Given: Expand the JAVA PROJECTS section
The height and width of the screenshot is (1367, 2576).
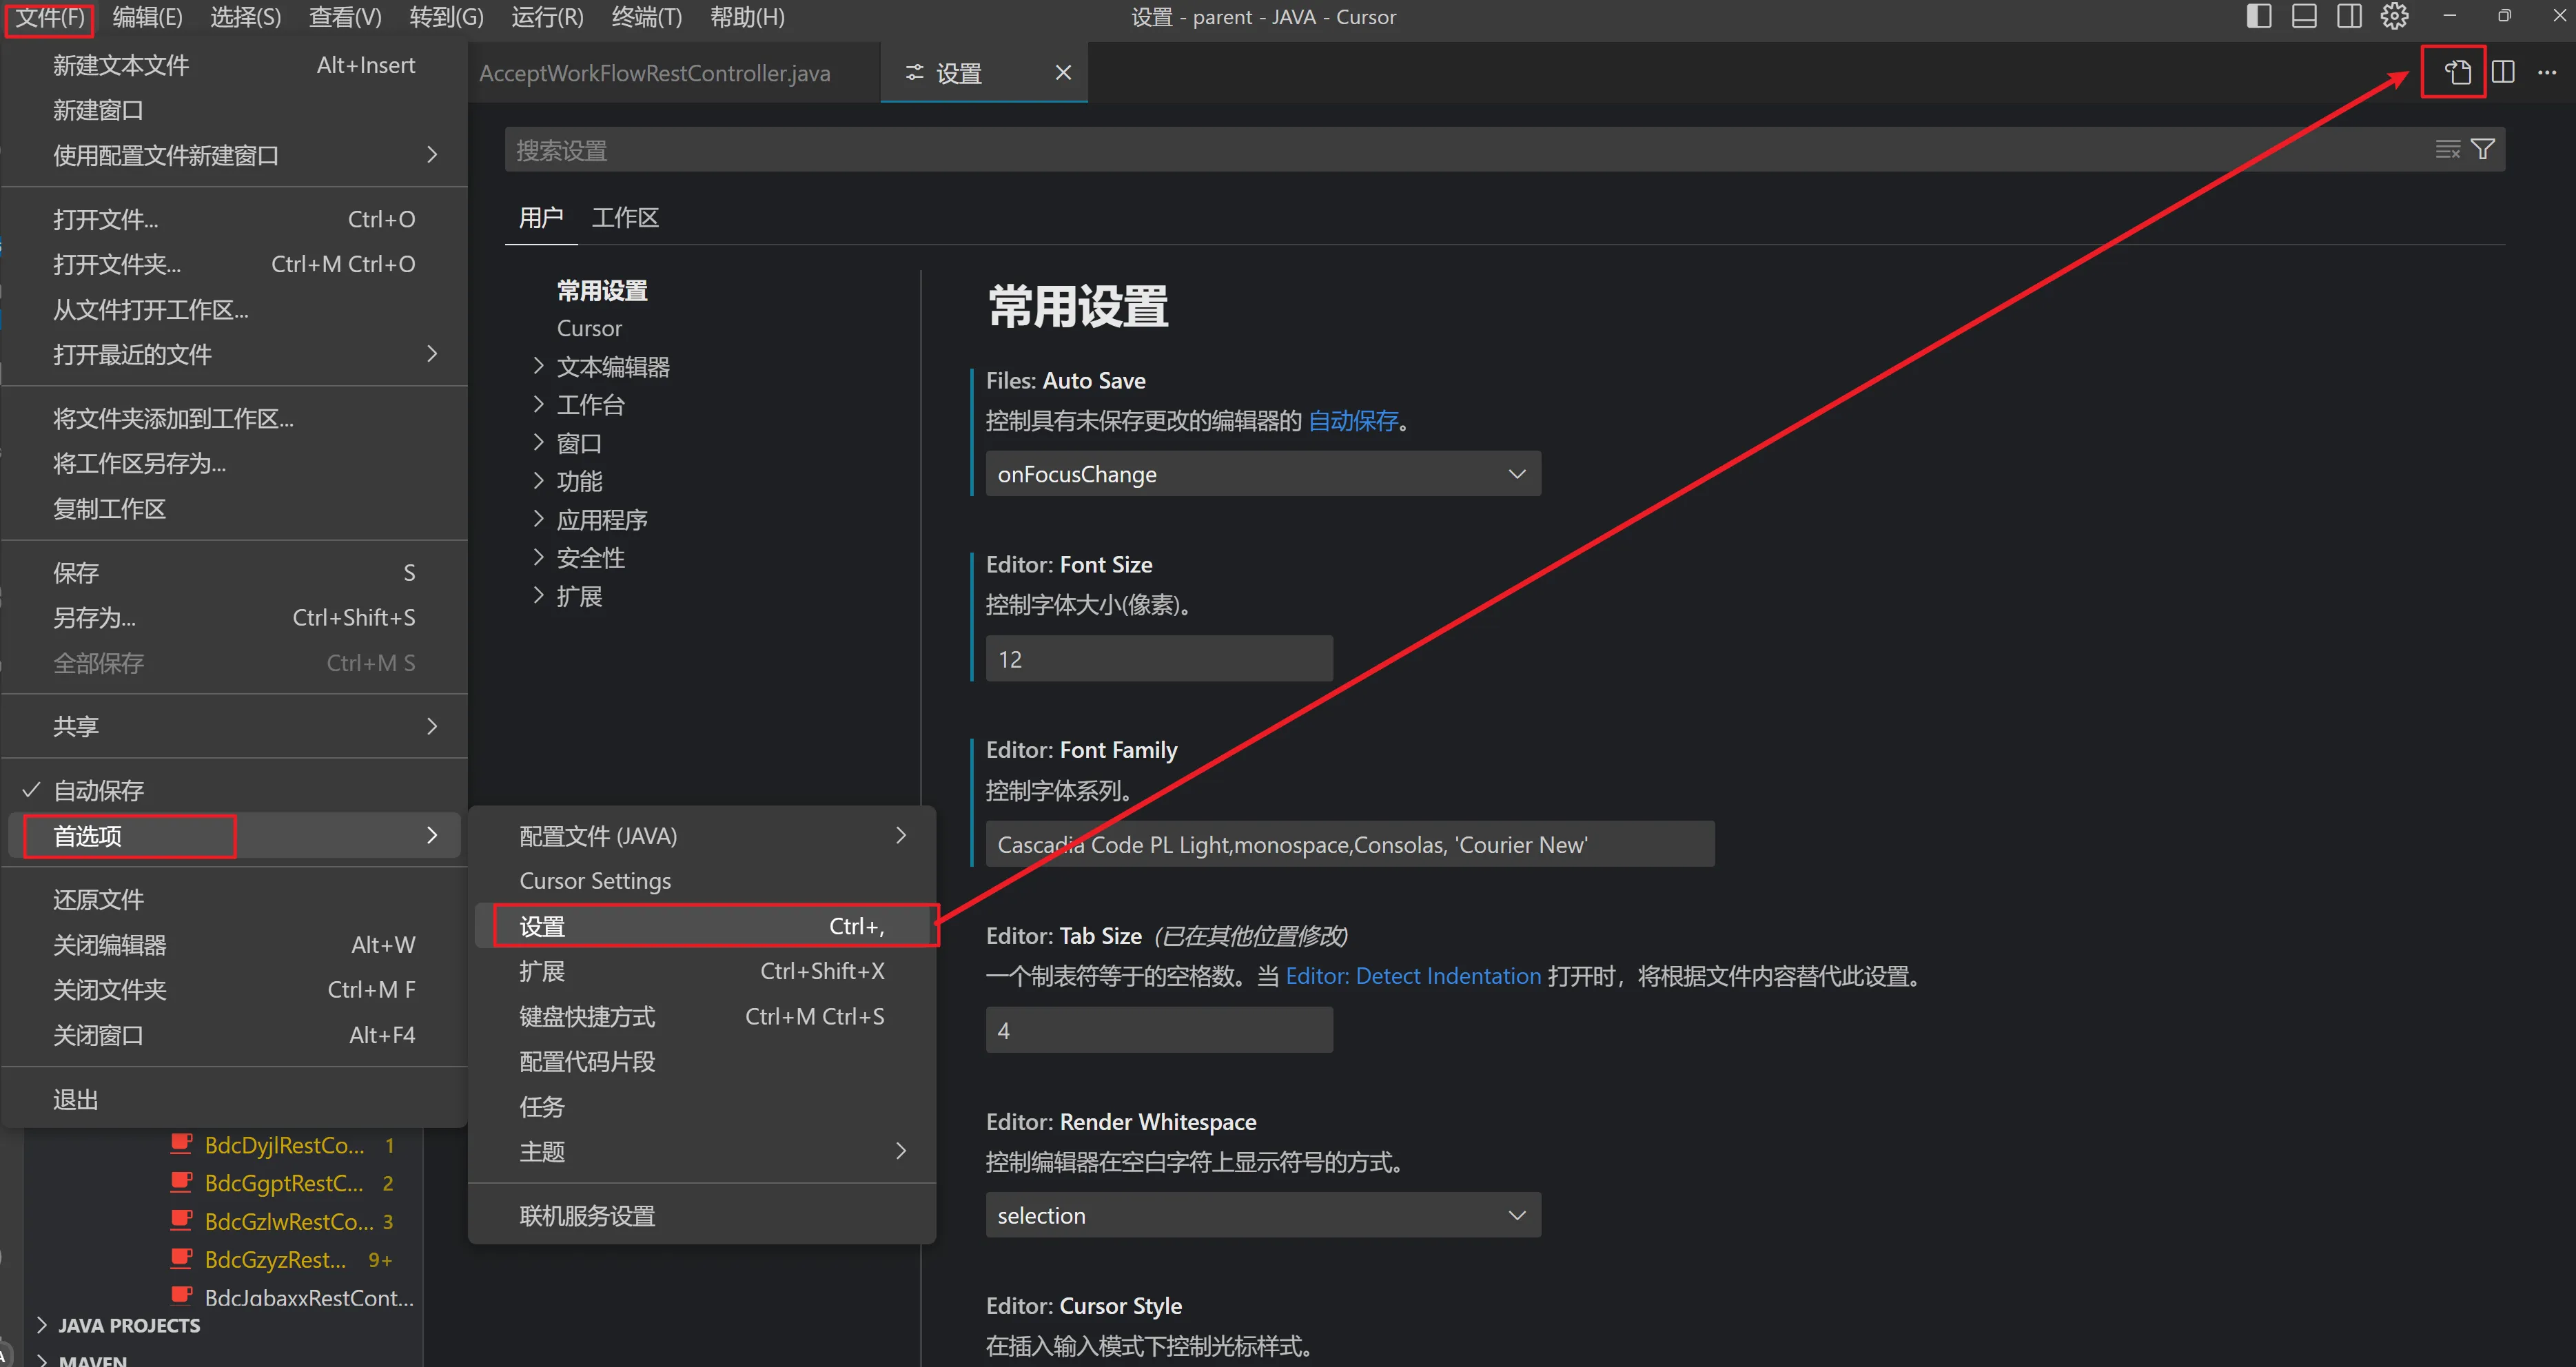Looking at the screenshot, I should click(128, 1325).
